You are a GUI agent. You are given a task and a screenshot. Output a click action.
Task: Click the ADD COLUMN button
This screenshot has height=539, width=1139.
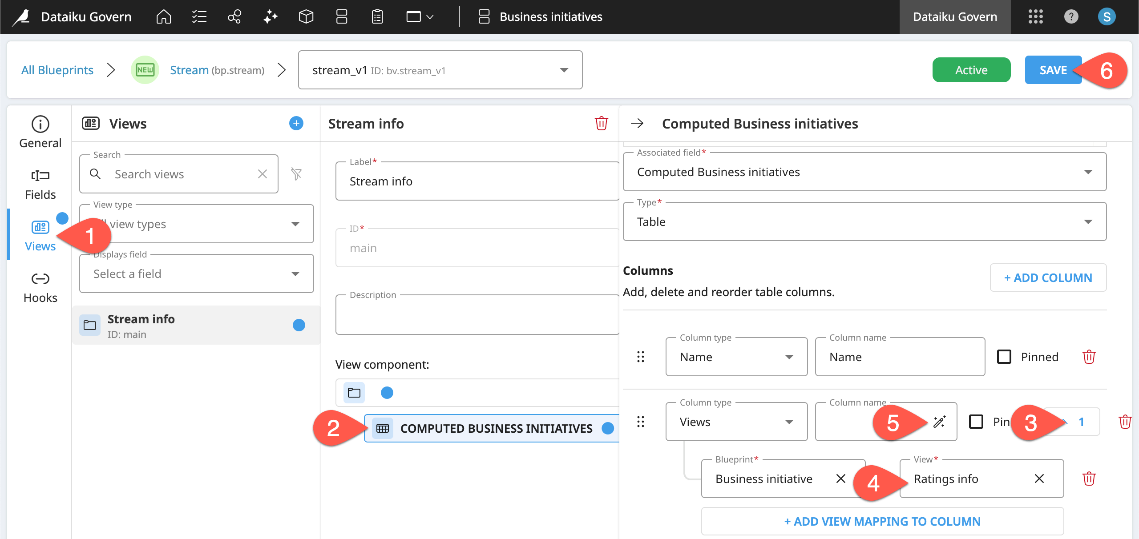pos(1048,278)
